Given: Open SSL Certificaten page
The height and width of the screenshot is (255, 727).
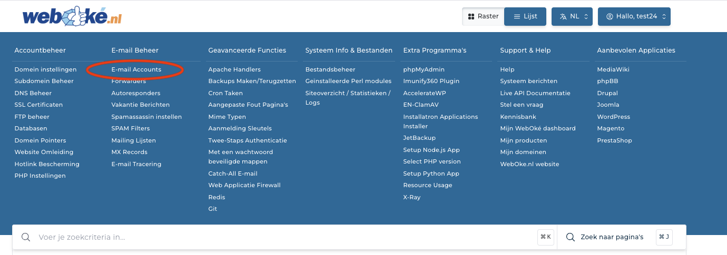Looking at the screenshot, I should (x=38, y=105).
